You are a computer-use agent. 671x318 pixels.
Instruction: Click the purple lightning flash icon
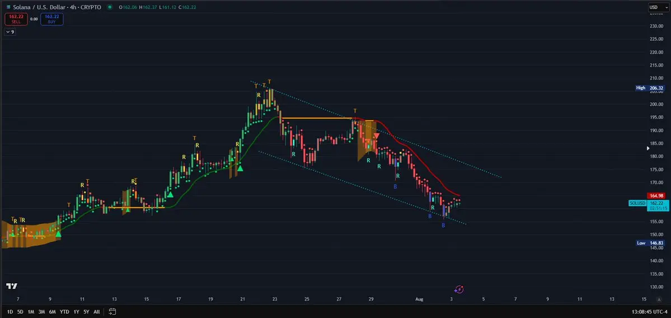coord(459,289)
